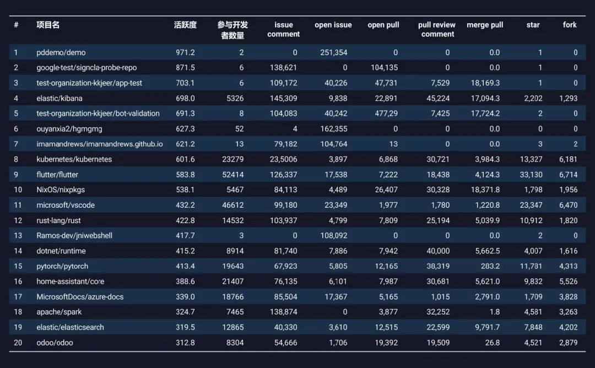Select the rust-lang/rust project name
Image resolution: width=595 pixels, height=368 pixels.
pos(58,220)
